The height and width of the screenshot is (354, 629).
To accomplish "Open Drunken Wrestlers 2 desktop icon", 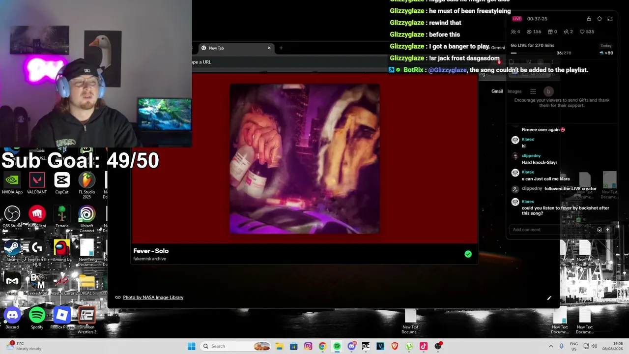I will [x=86, y=321].
